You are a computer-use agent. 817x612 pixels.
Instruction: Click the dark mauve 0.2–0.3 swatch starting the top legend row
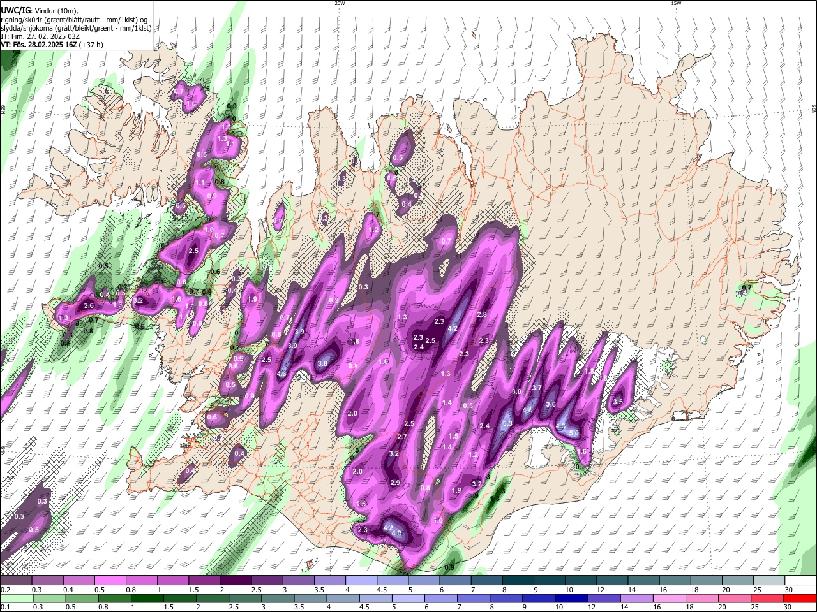pos(17,581)
